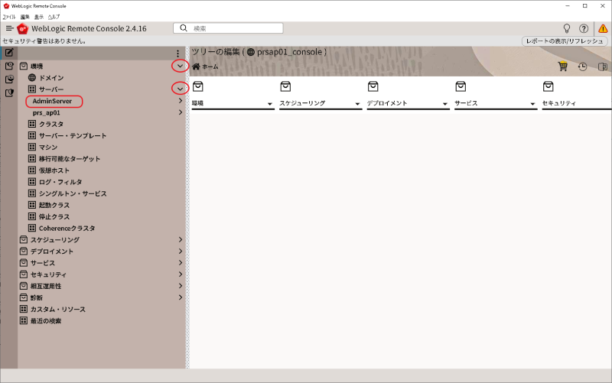Image resolution: width=612 pixels, height=383 pixels.
Task: Click the grid icon beside 仮想ホスト
Action: click(x=32, y=170)
